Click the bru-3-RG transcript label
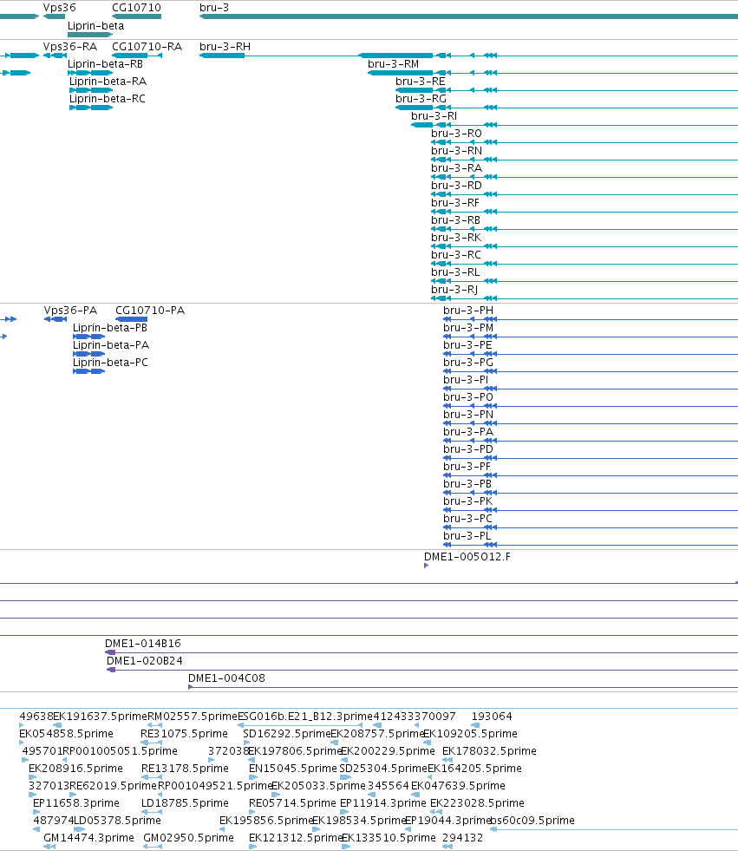Viewport: 738px width, 851px height. 421,99
